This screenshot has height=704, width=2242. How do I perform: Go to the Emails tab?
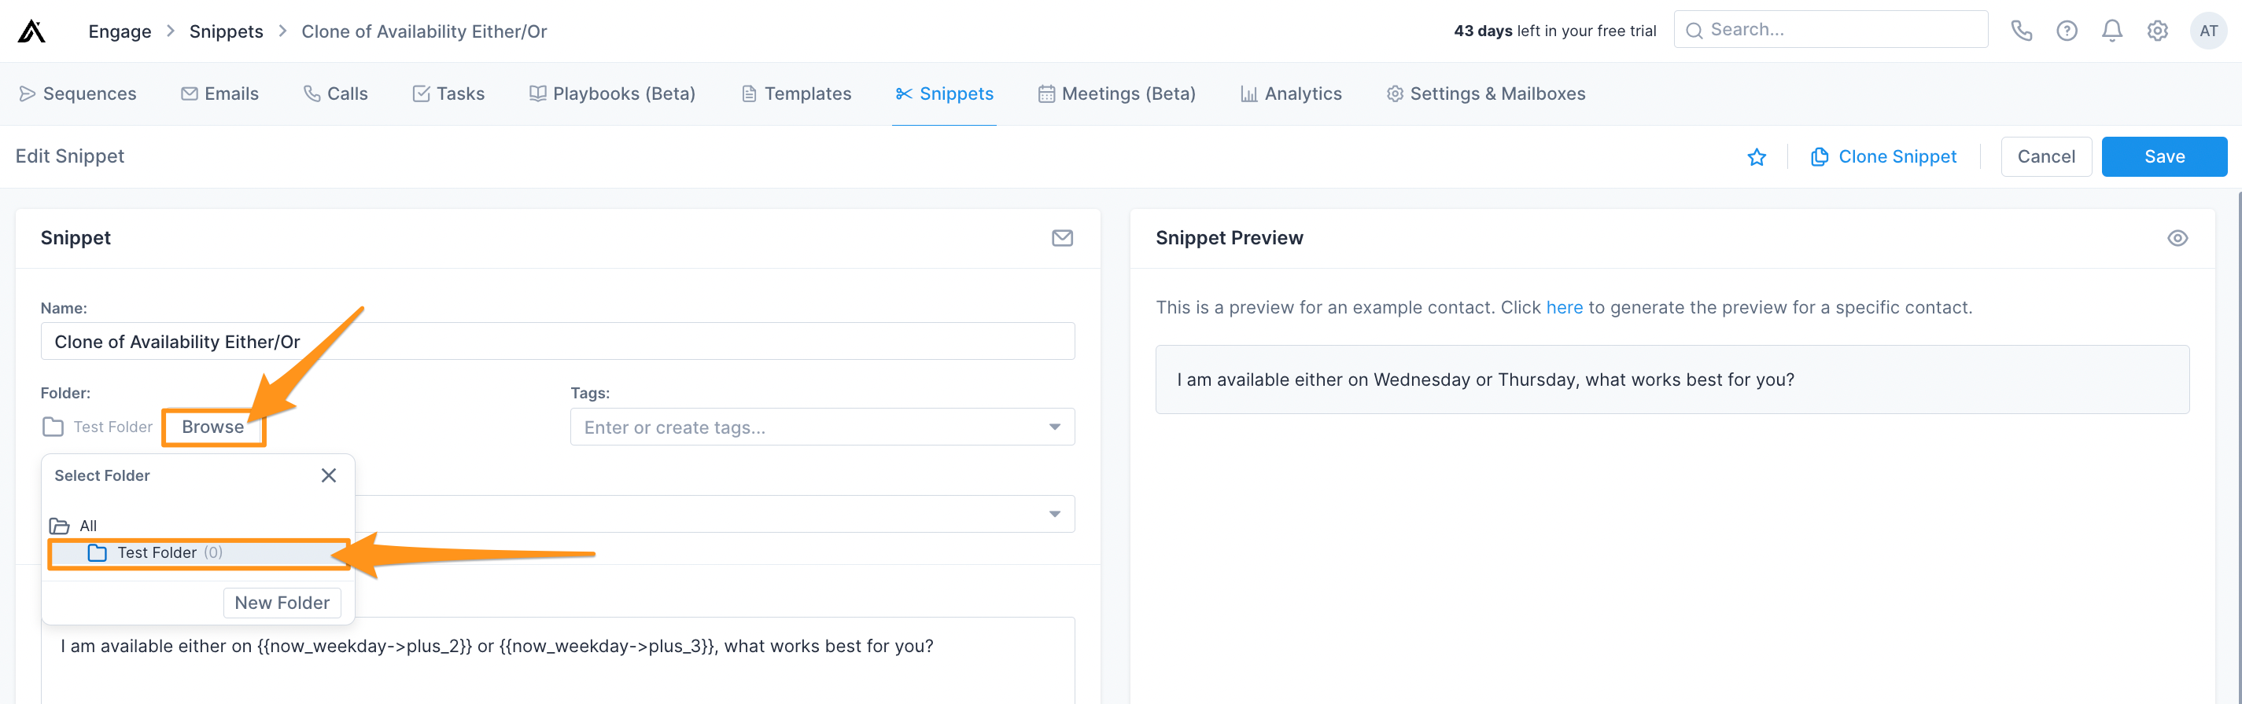click(219, 93)
